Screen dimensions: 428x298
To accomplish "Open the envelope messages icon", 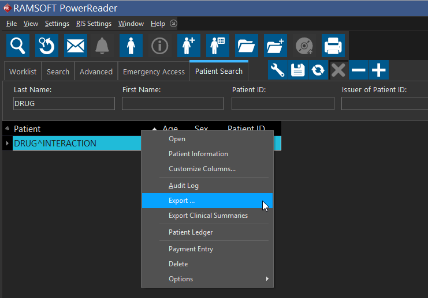I will click(76, 46).
